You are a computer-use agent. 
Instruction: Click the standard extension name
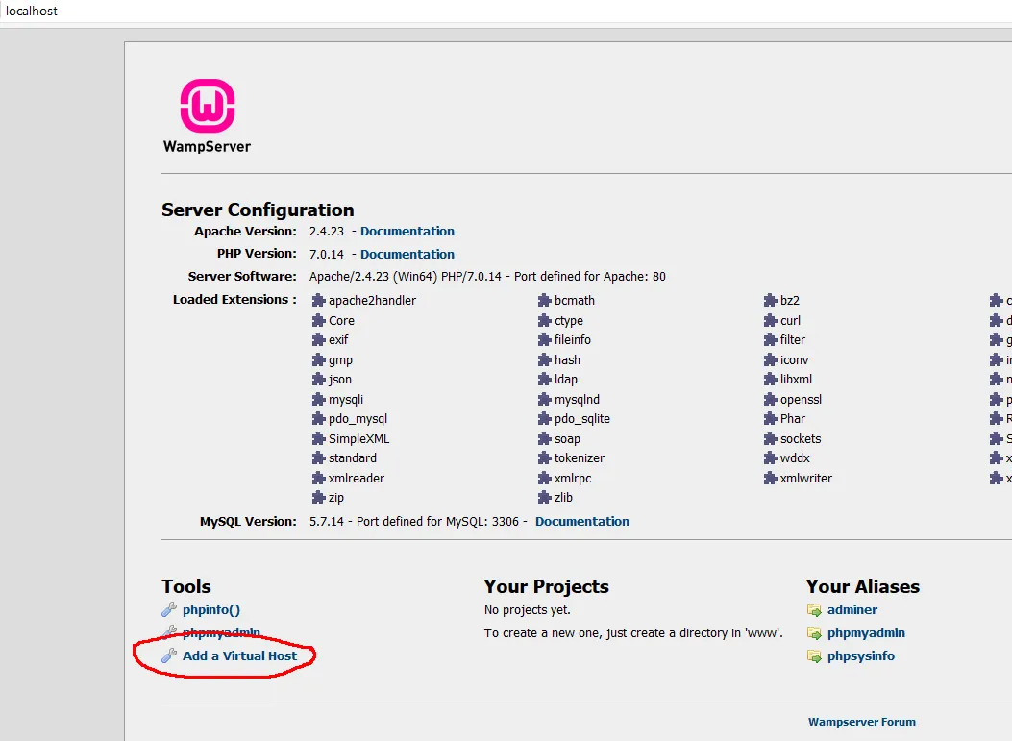pos(353,457)
